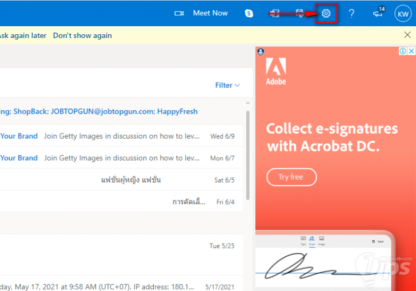
Task: Dismiss the yellow notification bar
Action: tap(407, 35)
